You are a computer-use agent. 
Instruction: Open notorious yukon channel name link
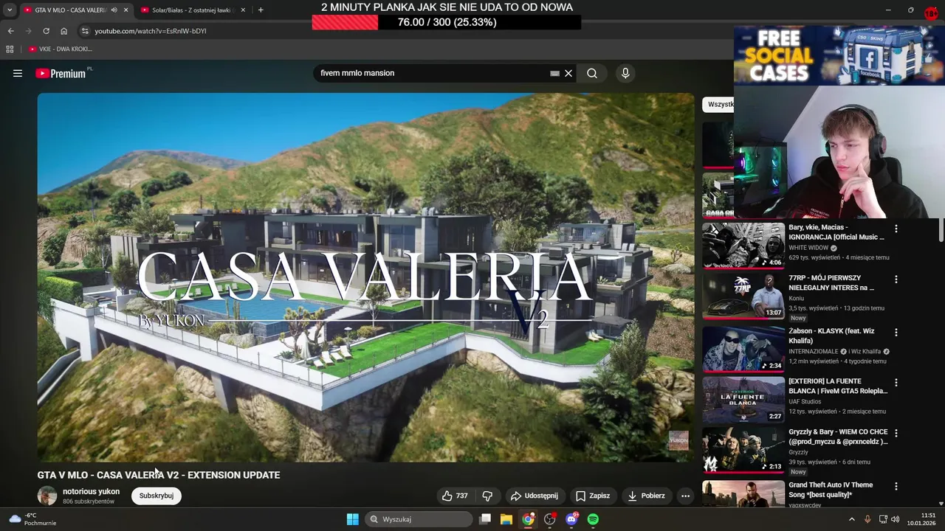pos(91,491)
